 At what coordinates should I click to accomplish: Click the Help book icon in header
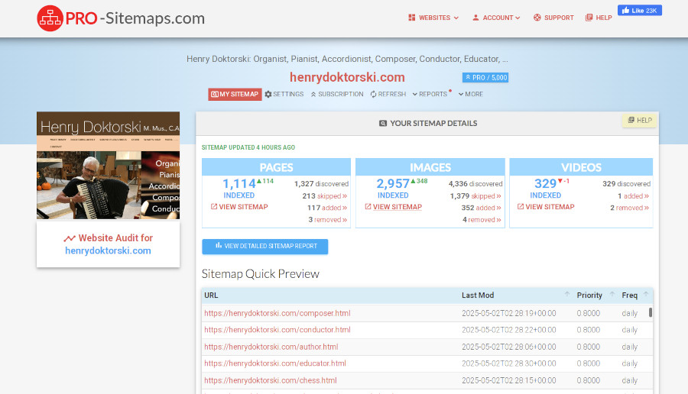(589, 18)
